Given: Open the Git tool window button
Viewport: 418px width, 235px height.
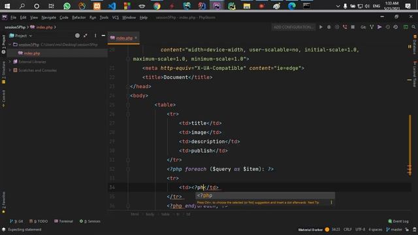Looking at the screenshot, I should pos(16,221).
